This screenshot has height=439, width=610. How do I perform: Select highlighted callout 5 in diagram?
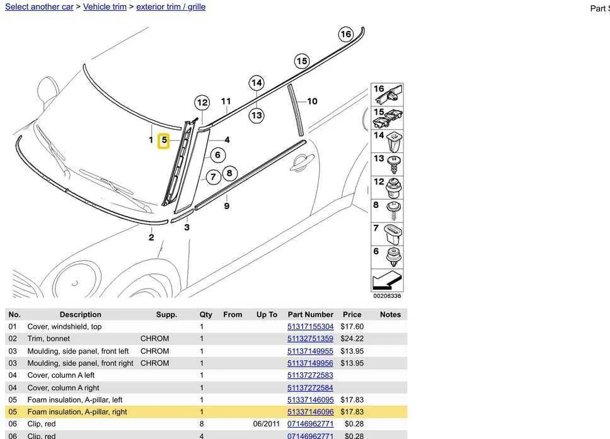(x=164, y=140)
